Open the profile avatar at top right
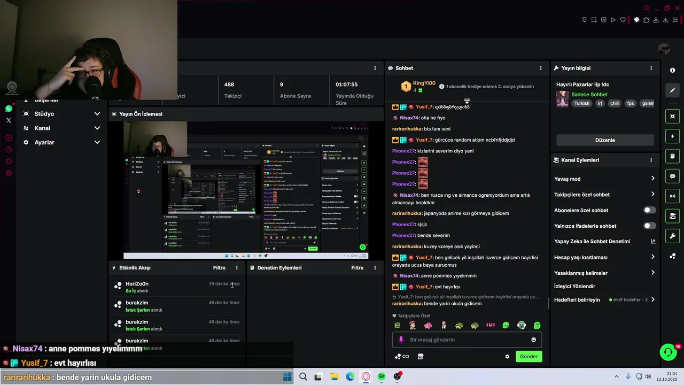 point(664,49)
